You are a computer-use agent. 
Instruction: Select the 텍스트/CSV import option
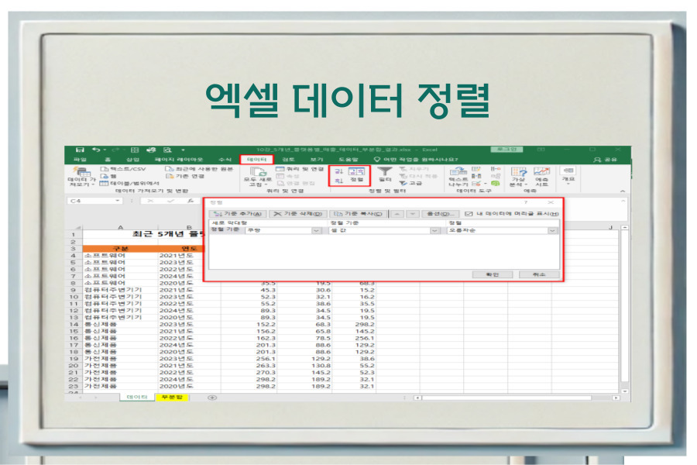click(123, 169)
